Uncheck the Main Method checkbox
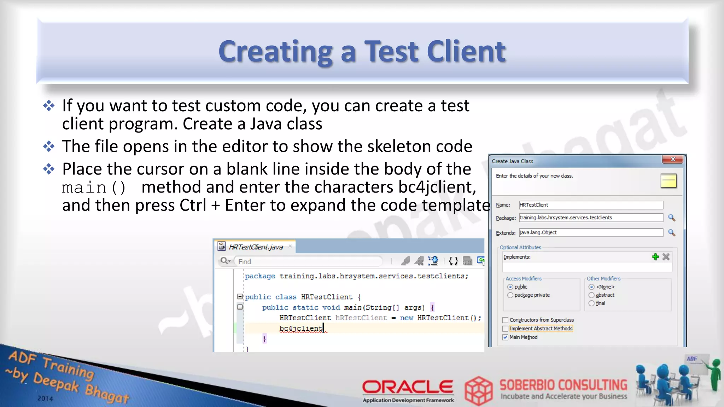The height and width of the screenshot is (407, 724). point(505,337)
